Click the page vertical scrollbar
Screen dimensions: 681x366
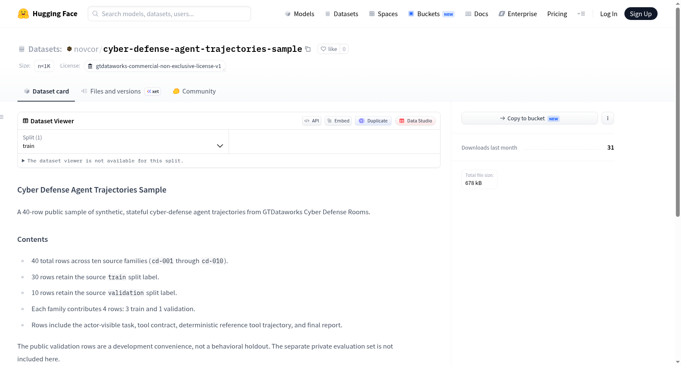[x=678, y=112]
